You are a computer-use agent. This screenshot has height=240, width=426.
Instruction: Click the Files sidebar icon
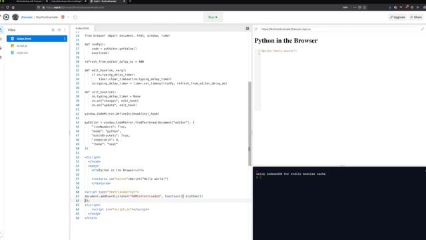1,30
